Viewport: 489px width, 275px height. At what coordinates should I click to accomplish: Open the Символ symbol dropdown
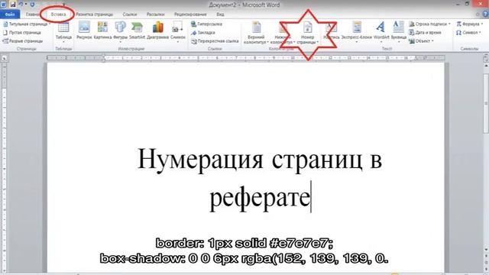click(468, 32)
